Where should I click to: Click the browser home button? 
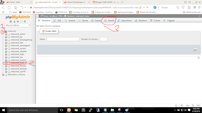coord(15,8)
